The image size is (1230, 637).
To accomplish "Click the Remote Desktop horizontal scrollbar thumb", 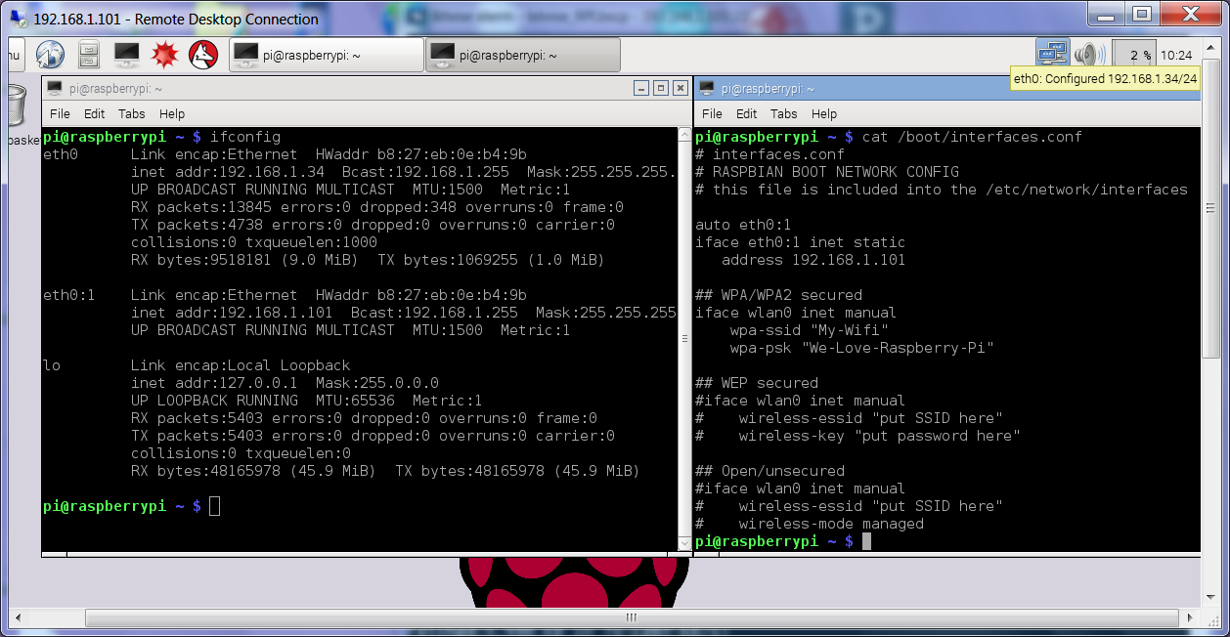I will click(630, 617).
